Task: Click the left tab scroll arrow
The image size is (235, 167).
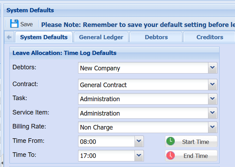Action: point(9,37)
